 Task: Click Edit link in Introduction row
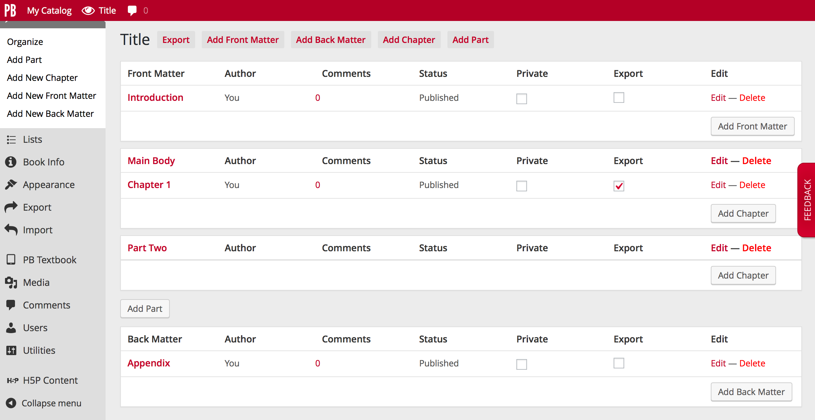[x=718, y=98]
